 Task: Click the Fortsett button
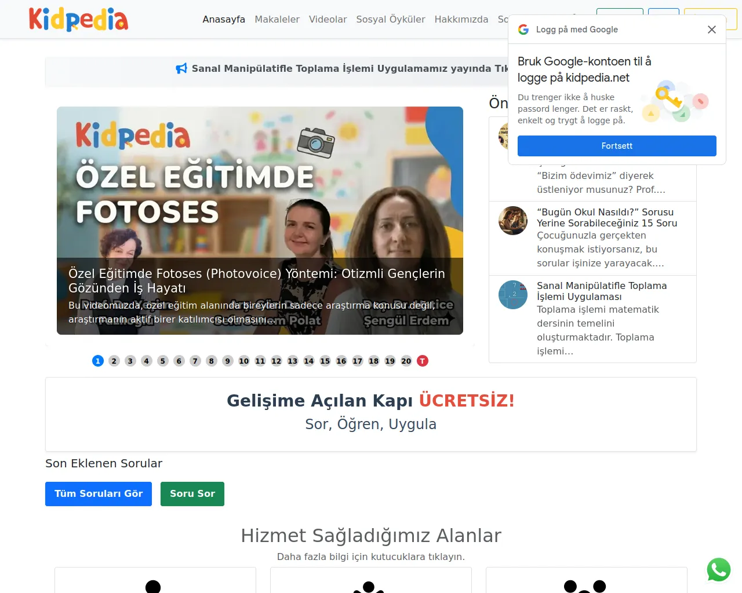pos(617,146)
